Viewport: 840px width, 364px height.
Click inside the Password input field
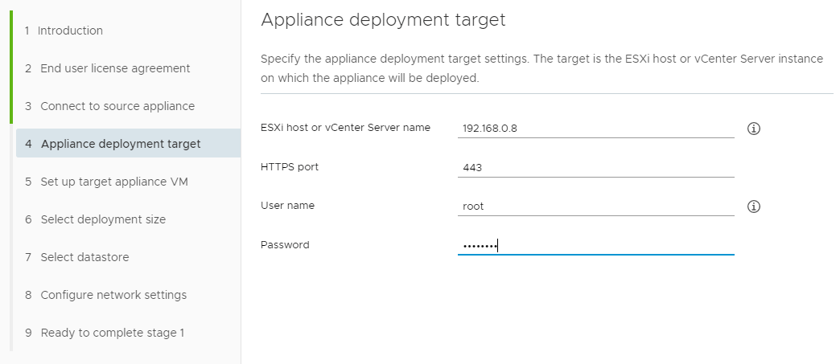point(595,246)
